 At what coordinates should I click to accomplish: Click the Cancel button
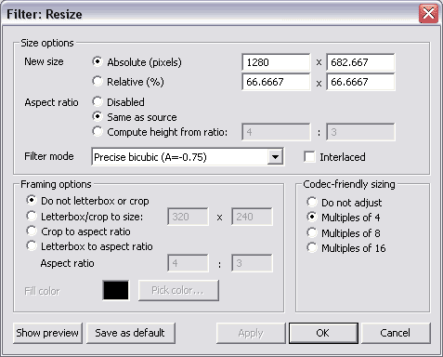(396, 333)
